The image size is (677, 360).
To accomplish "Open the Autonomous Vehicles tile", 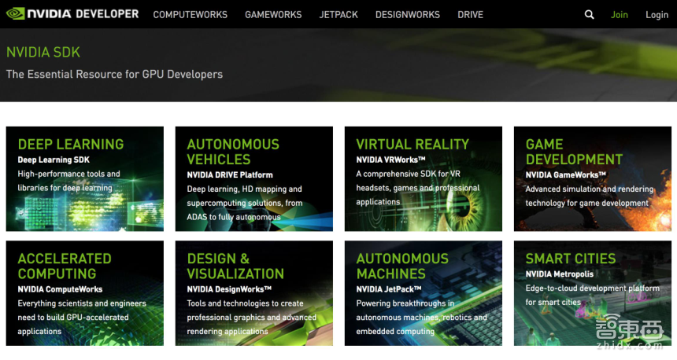I will click(x=253, y=179).
